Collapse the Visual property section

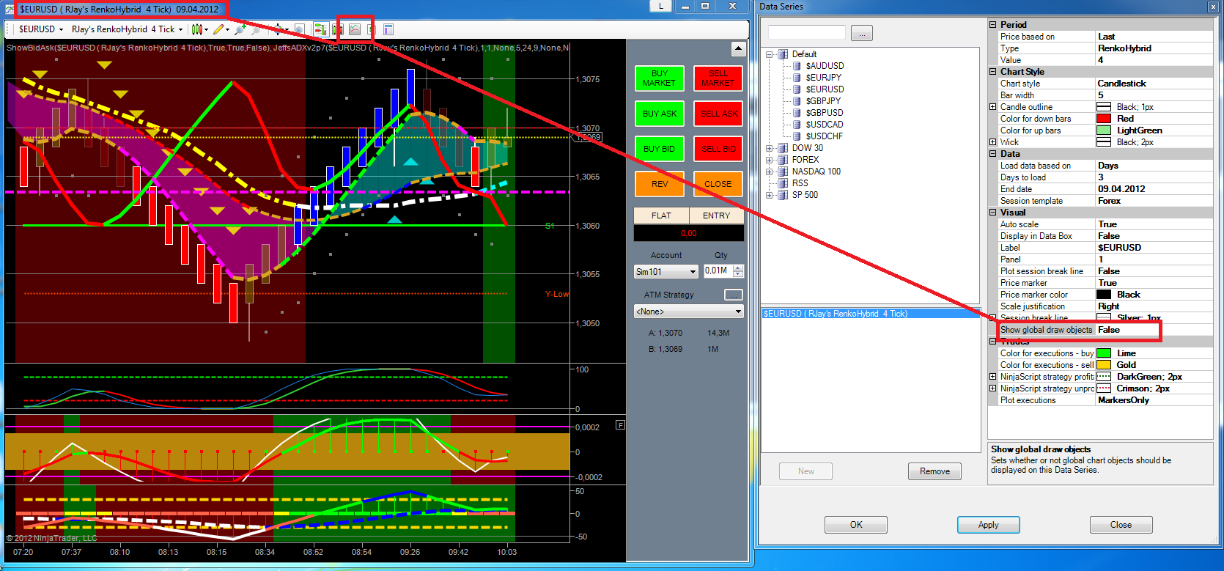point(993,213)
